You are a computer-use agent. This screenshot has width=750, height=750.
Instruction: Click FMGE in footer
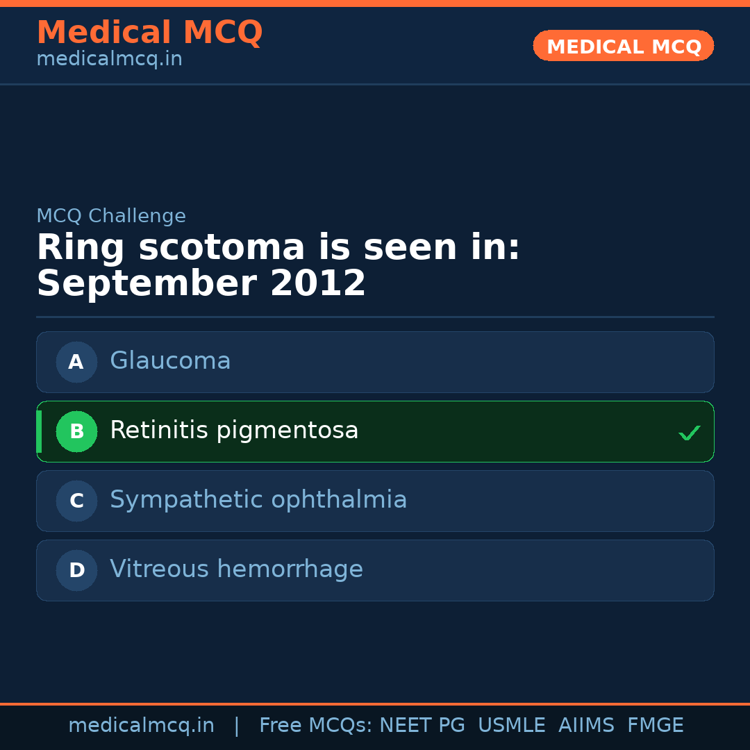[x=656, y=726]
